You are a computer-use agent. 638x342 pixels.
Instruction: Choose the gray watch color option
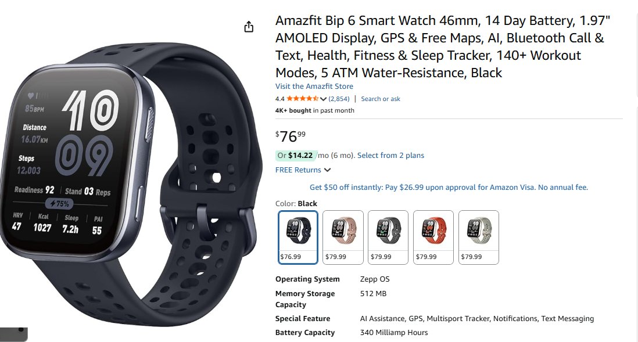coord(388,237)
